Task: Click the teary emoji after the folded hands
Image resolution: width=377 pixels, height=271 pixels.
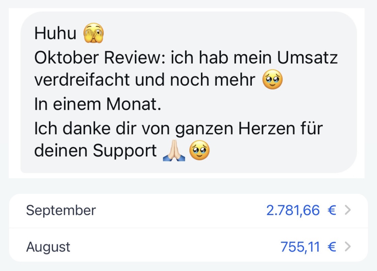Action: pyautogui.click(x=199, y=150)
